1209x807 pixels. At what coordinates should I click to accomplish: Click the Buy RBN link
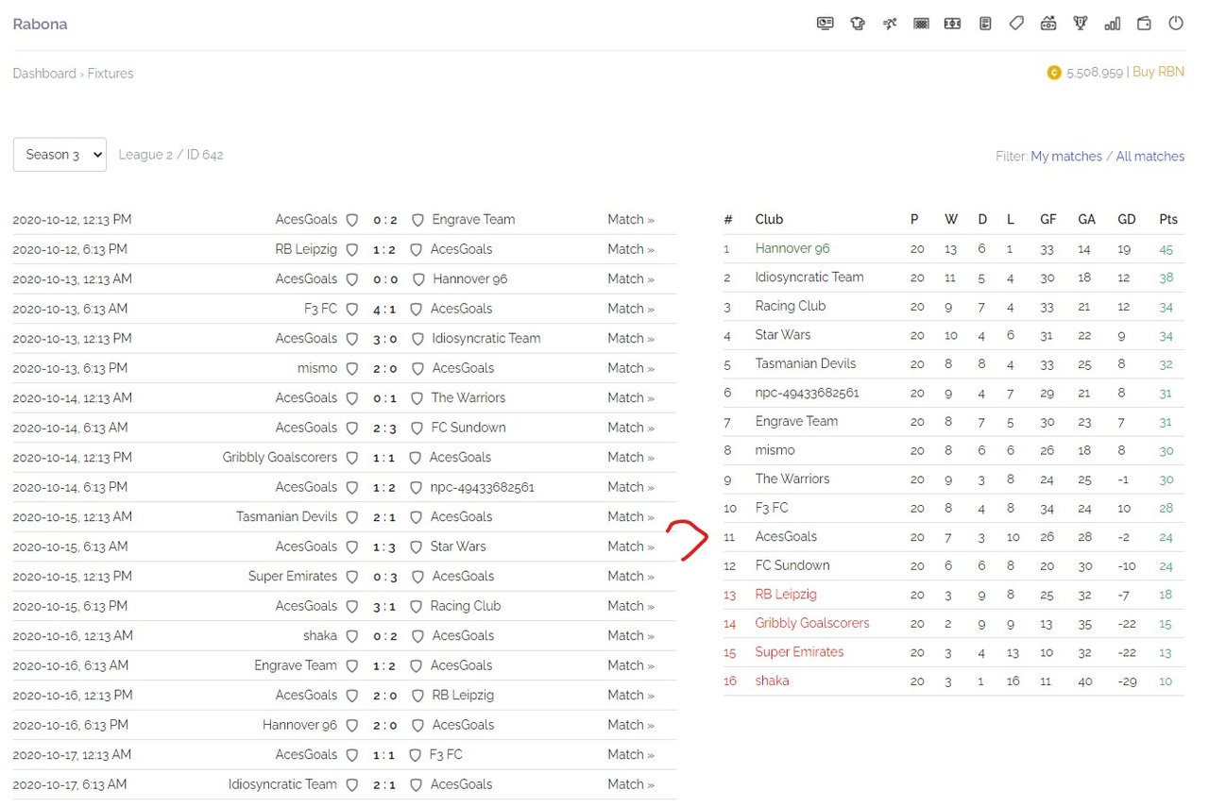[x=1158, y=72]
